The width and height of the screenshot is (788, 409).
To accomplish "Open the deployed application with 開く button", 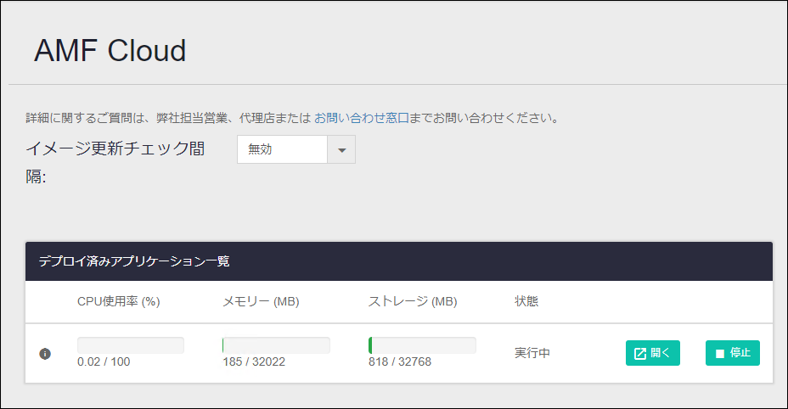I will click(652, 353).
